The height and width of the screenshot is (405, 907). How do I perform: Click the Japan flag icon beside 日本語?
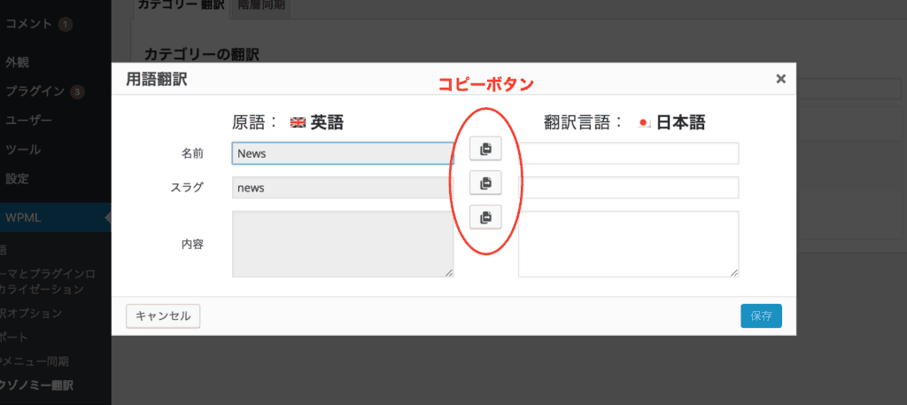point(644,123)
